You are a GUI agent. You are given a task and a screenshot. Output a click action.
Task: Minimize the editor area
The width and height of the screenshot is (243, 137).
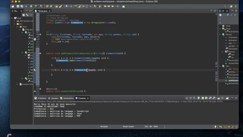tap(211, 11)
